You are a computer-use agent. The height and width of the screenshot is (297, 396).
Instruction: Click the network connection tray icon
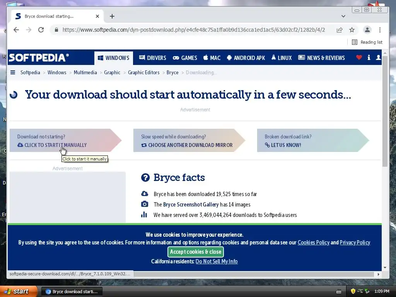[x=360, y=292]
